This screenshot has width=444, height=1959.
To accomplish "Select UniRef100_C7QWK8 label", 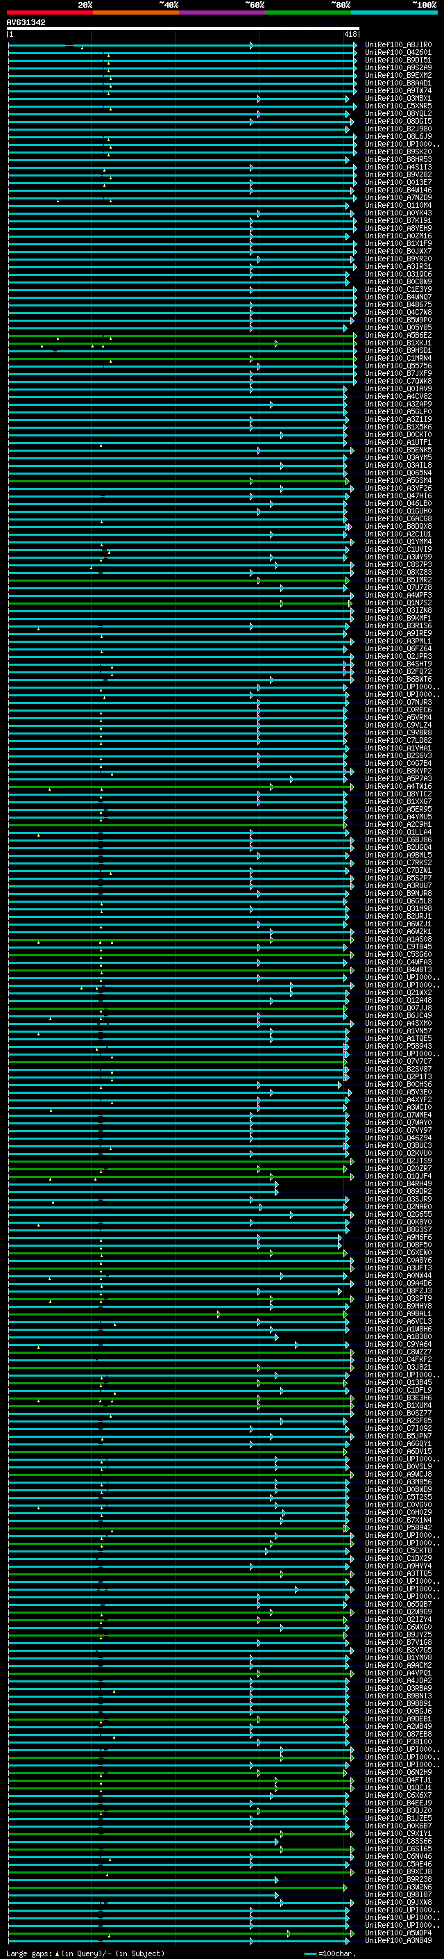I will 398,381.
